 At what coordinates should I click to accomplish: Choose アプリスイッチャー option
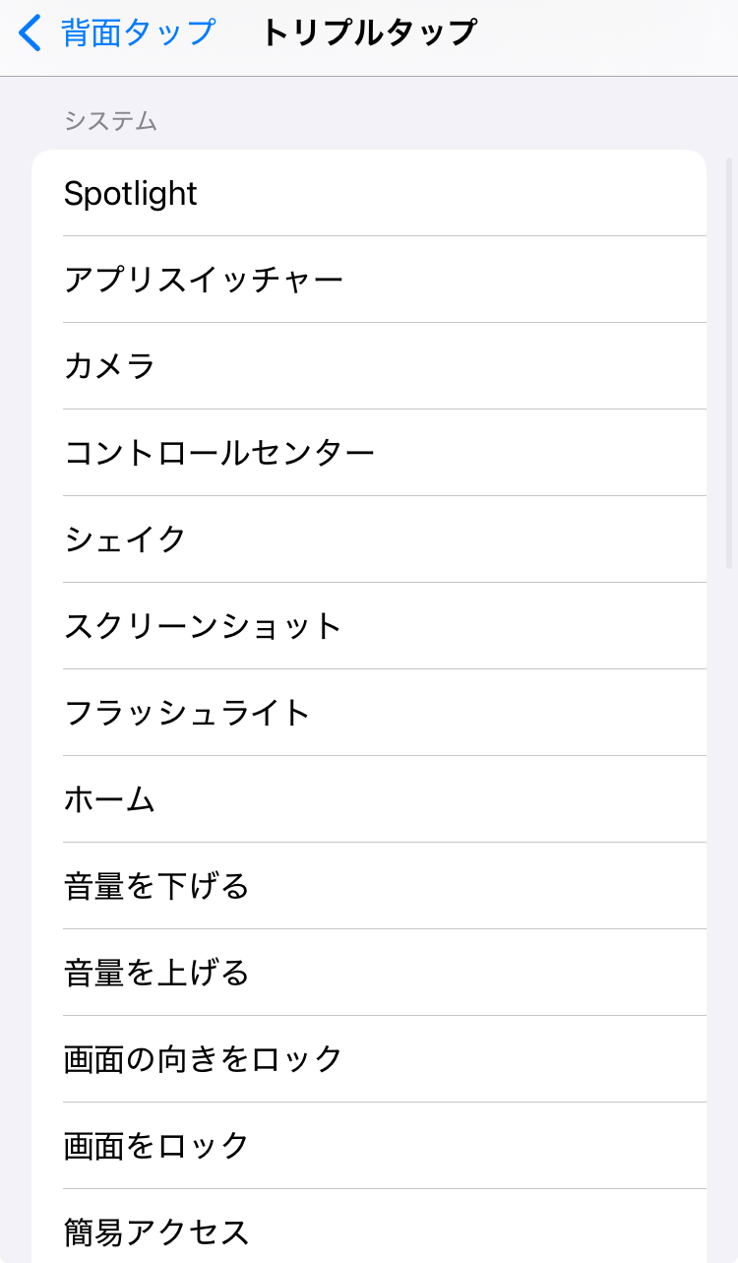(x=369, y=280)
